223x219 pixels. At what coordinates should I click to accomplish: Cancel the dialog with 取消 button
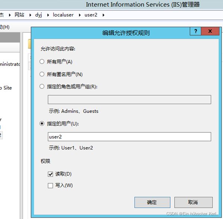pos(194,202)
